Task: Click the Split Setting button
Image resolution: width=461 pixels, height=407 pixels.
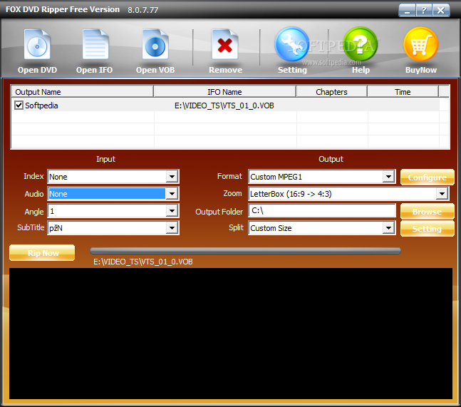Action: (x=428, y=229)
